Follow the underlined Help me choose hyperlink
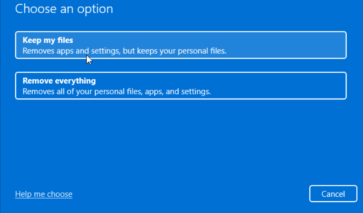 coord(44,194)
